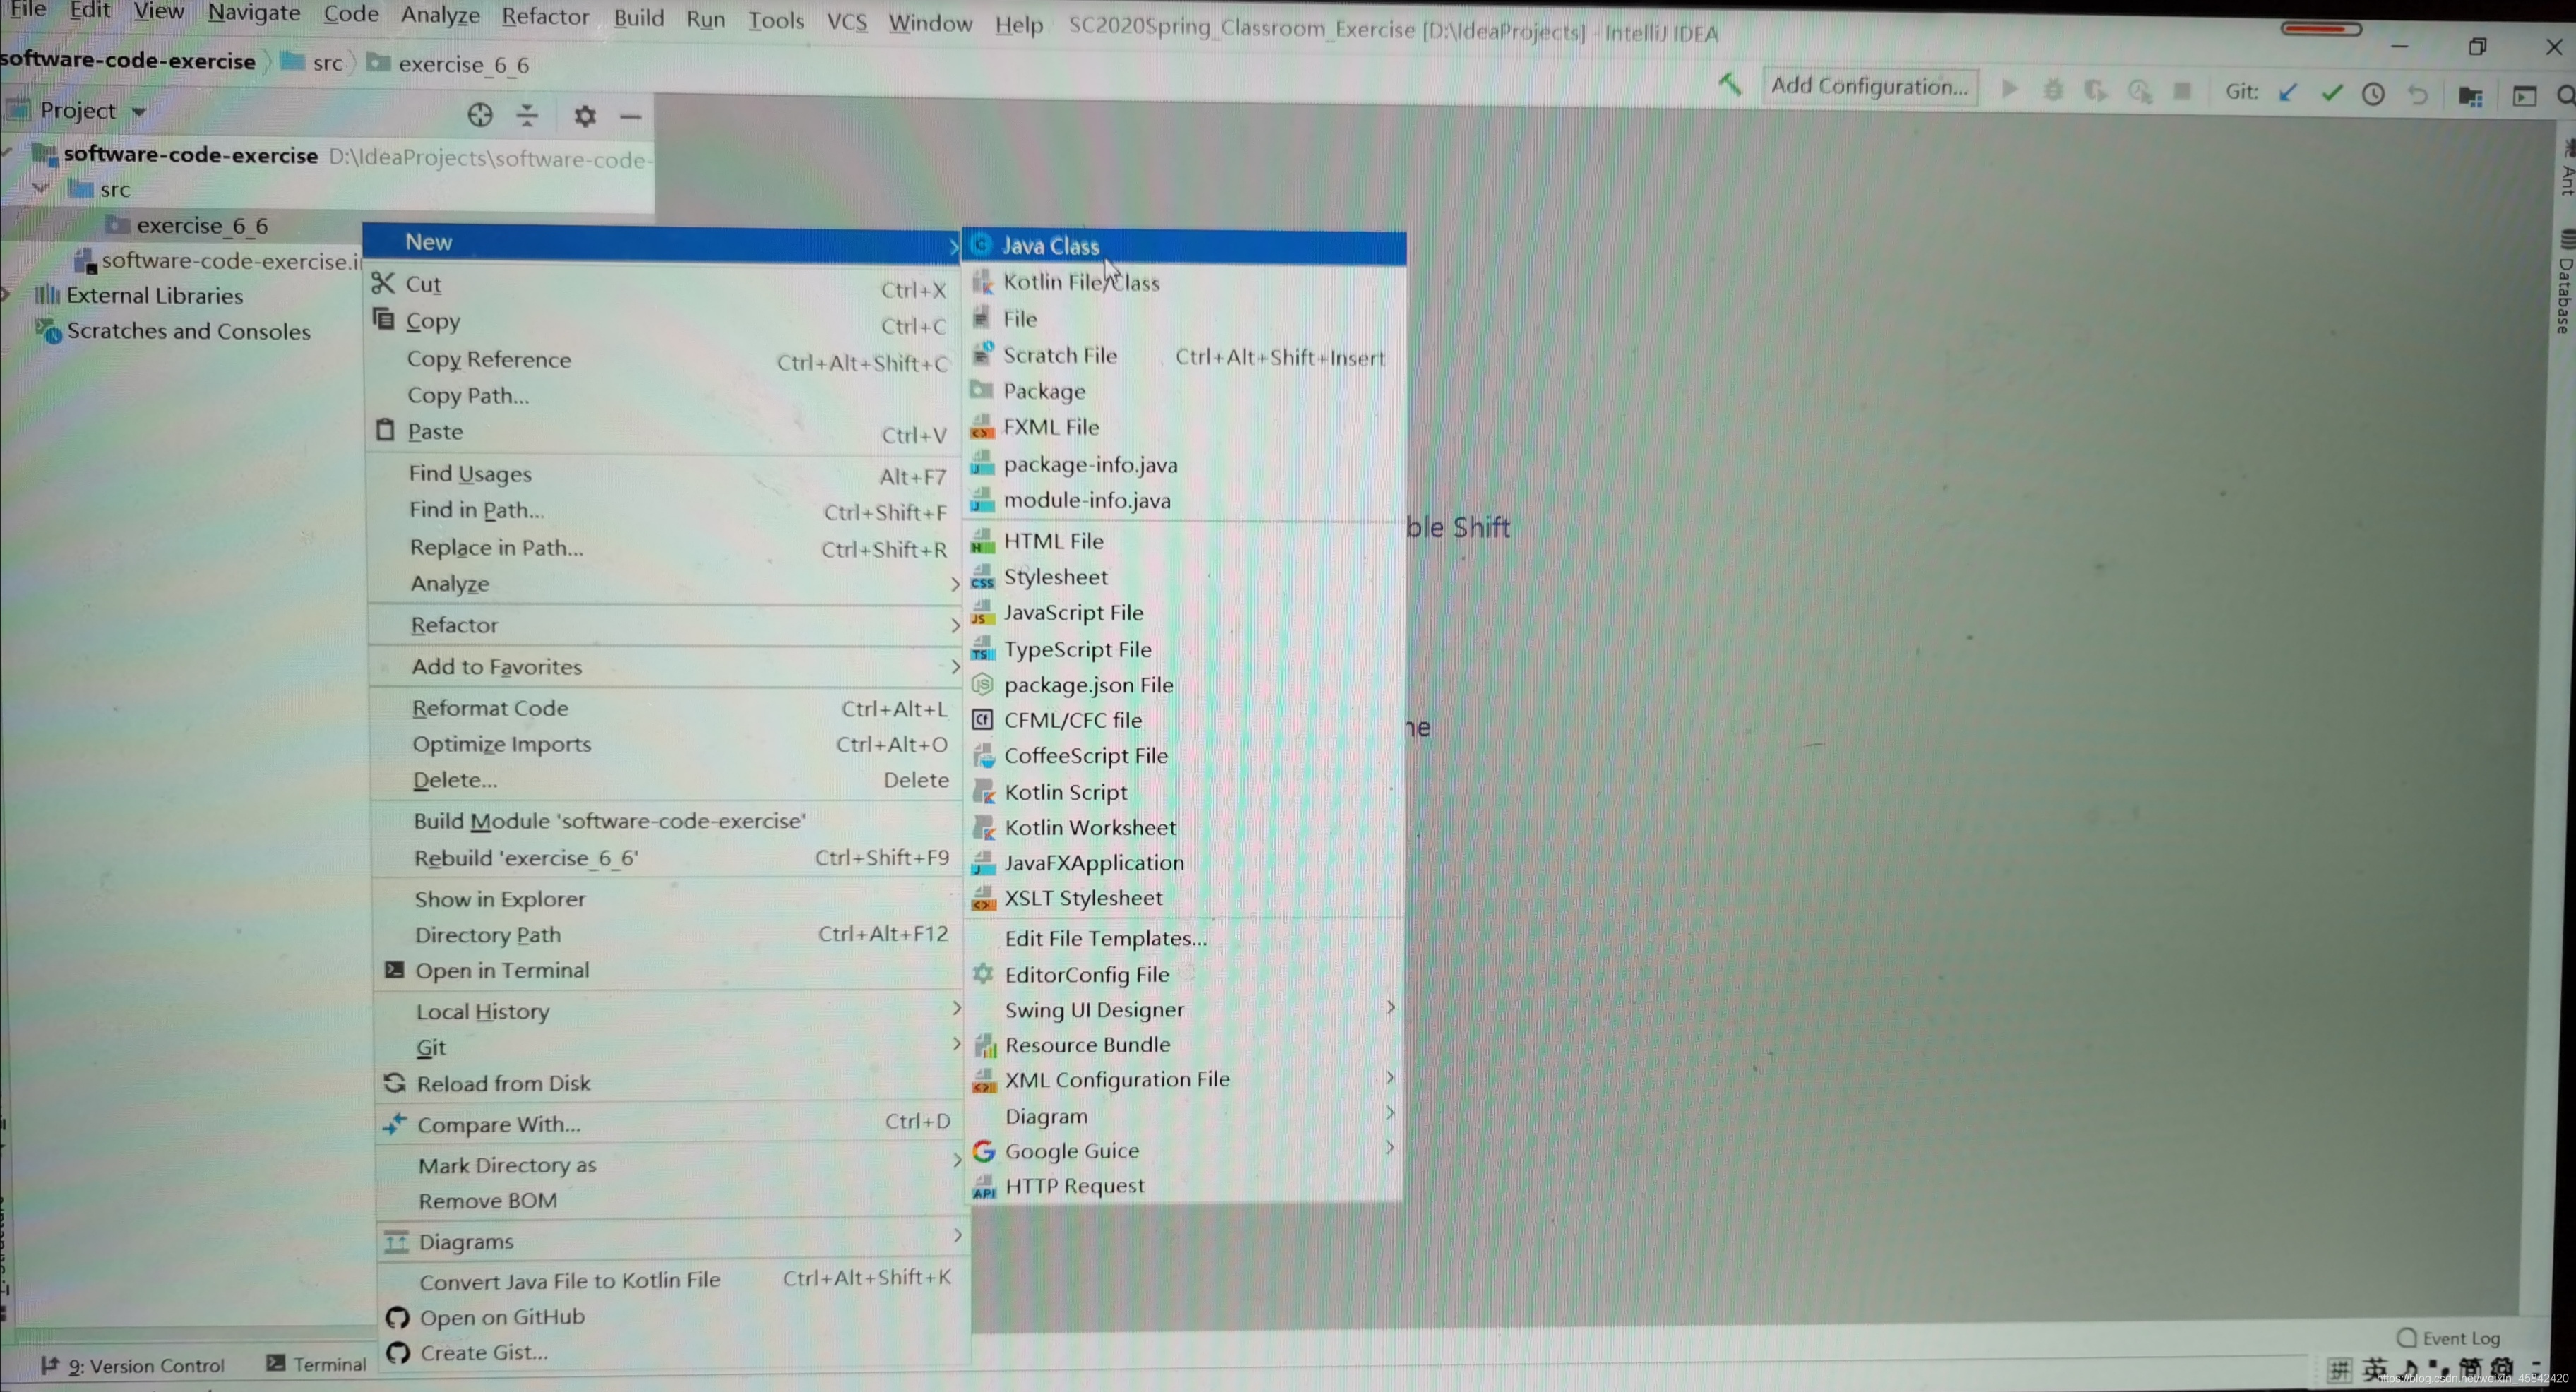Select Java Class in New submenu
Viewport: 2576px width, 1392px height.
pyautogui.click(x=1050, y=246)
